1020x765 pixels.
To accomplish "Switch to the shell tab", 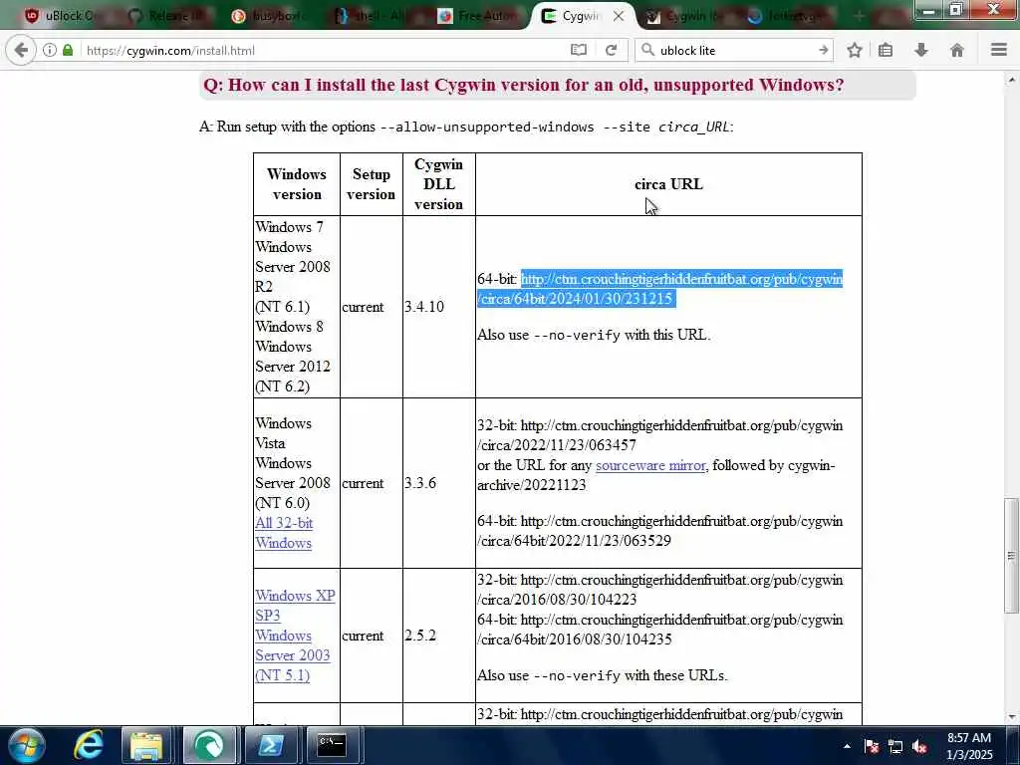I will pyautogui.click(x=373, y=16).
